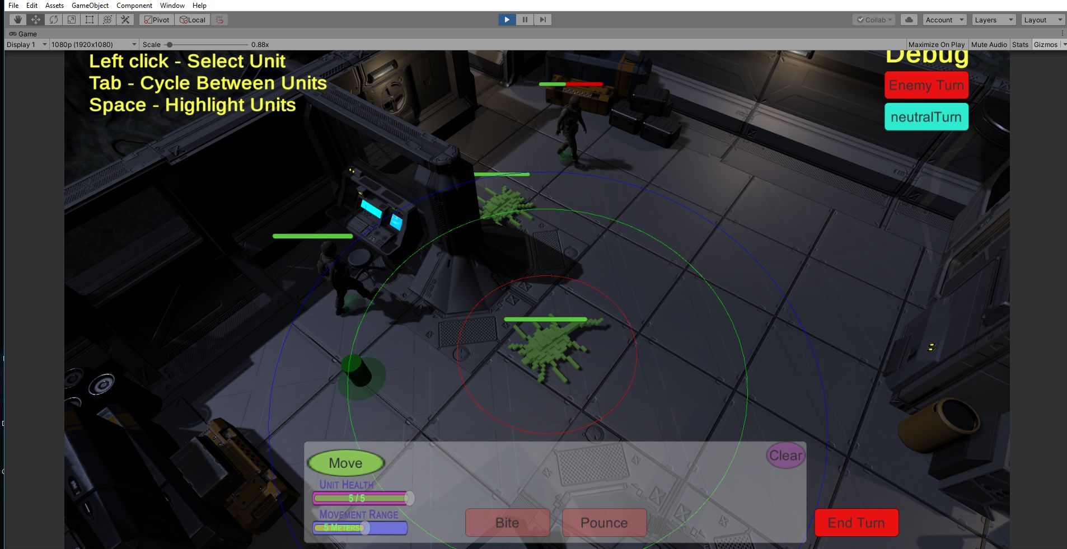Image resolution: width=1067 pixels, height=549 pixels.
Task: Click the Game view Scale slider handle
Action: click(x=169, y=45)
